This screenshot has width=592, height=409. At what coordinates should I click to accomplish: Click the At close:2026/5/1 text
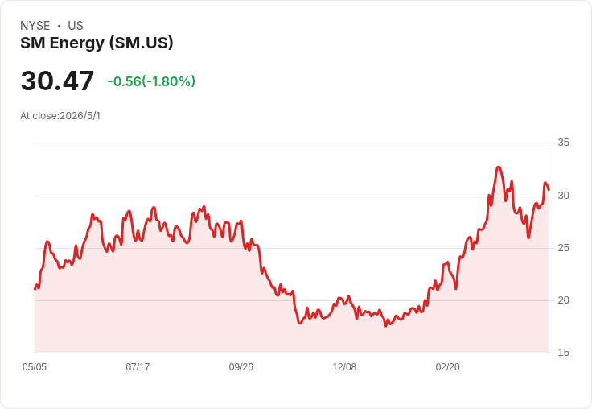coord(60,116)
